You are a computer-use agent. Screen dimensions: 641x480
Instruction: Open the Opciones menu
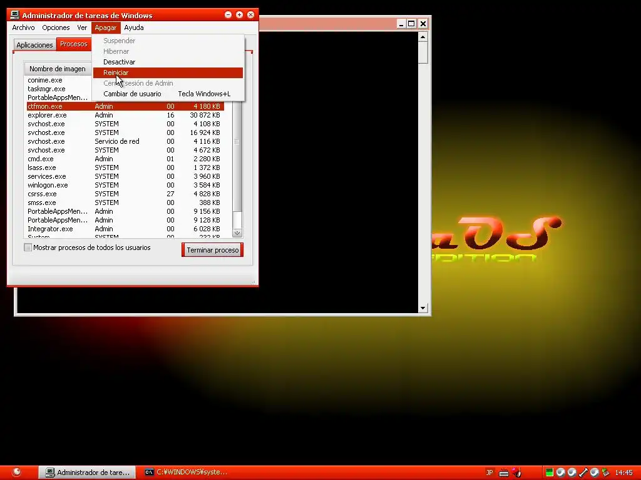pyautogui.click(x=56, y=27)
